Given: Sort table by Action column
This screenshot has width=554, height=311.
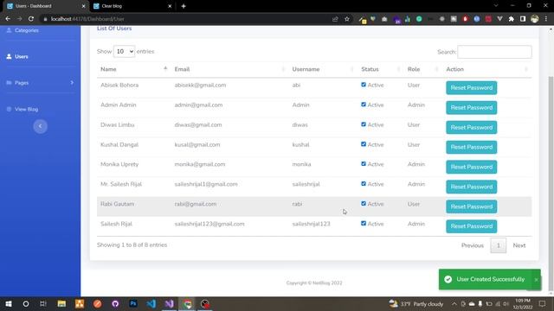Looking at the screenshot, I should click(x=486, y=69).
